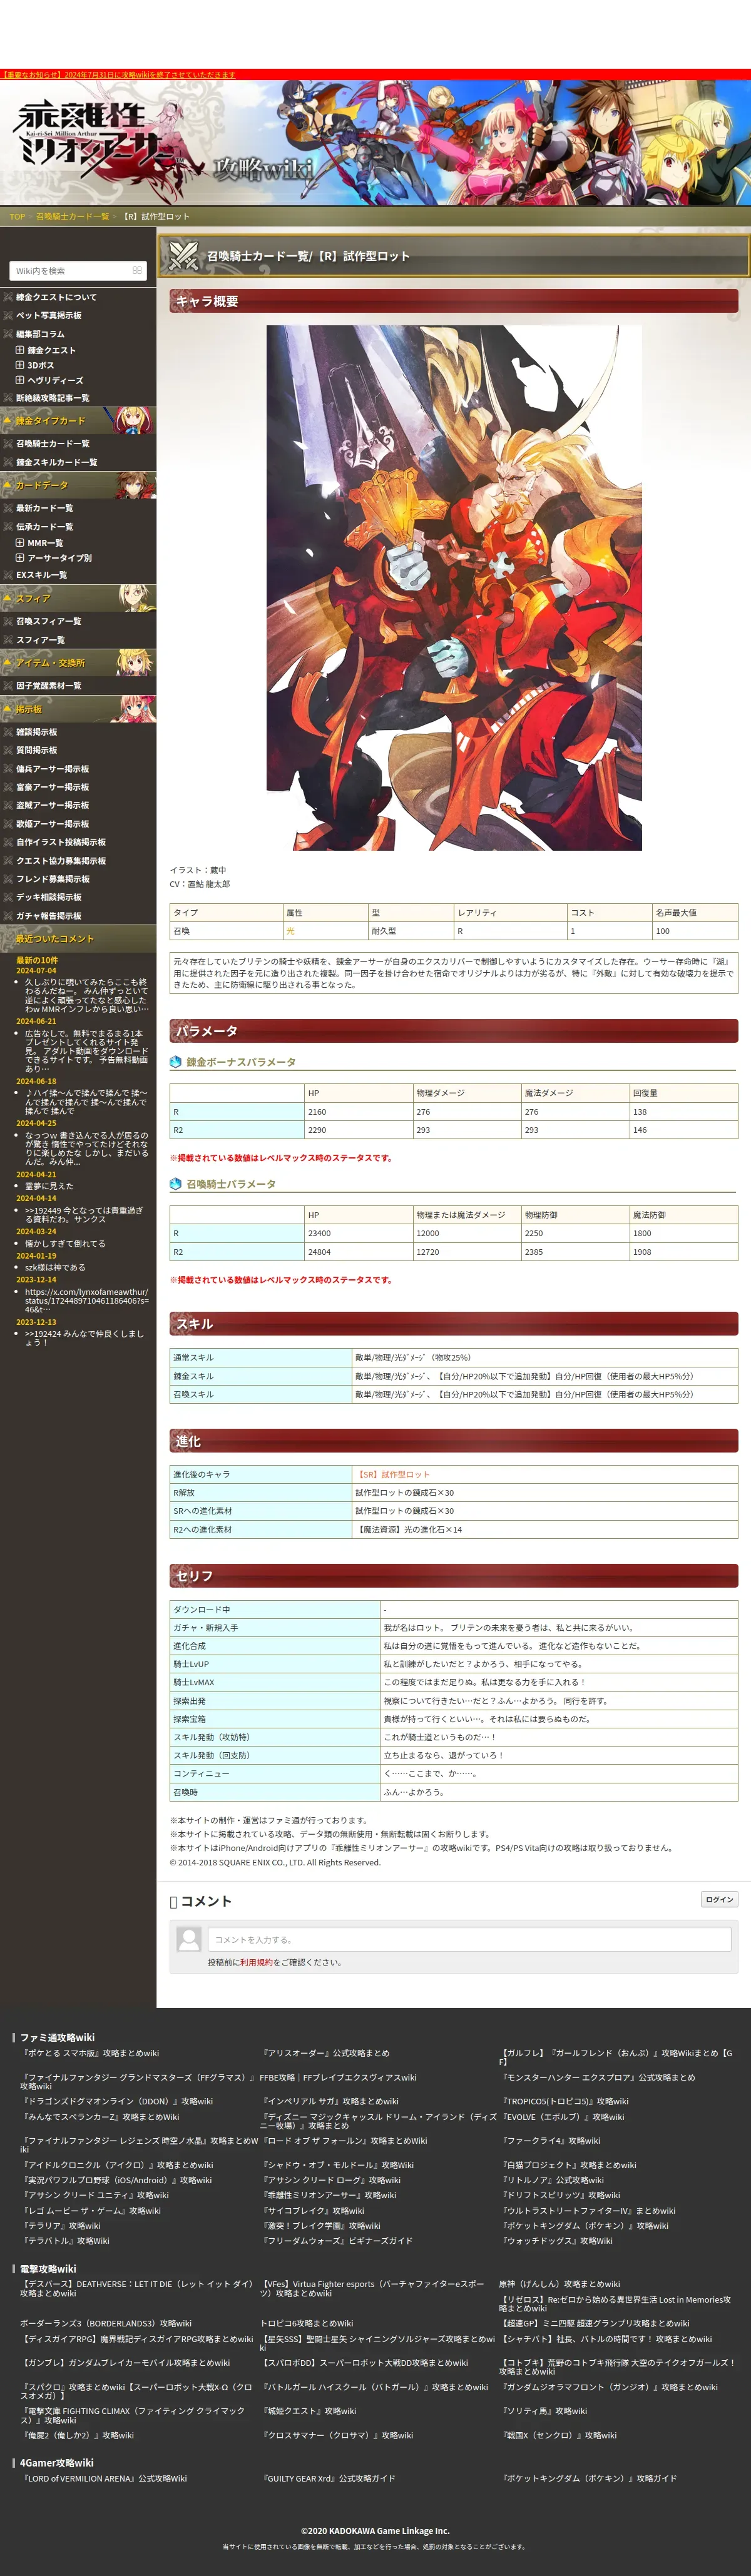Screen dimensions: 751x2576
Task: Open the x.com URL comment in the sidebar
Action: click(x=86, y=1300)
